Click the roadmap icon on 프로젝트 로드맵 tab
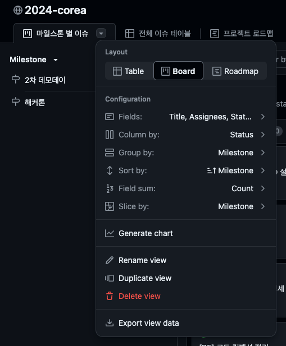Screen dimensions: 286x346 click(215, 34)
